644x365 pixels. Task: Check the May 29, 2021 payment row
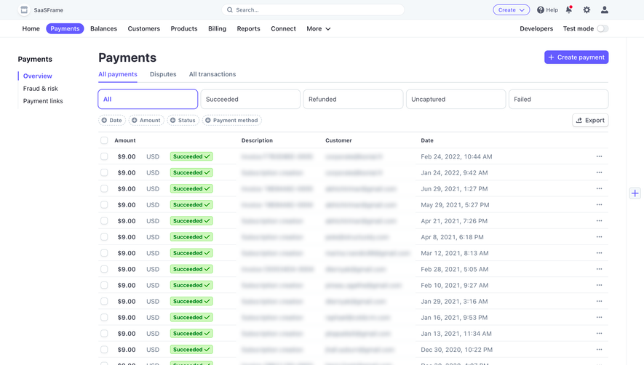[104, 204]
